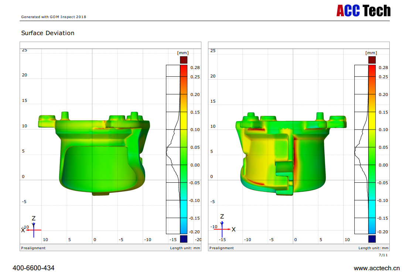Click dark red swatch atop right legend
413x278 pixels.
372,60
